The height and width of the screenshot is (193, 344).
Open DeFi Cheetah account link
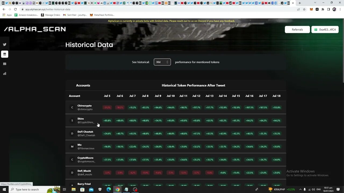(x=86, y=133)
